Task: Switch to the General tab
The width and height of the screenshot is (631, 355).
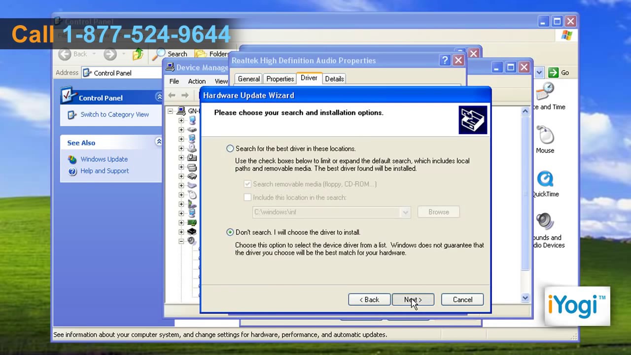Action: click(x=248, y=79)
